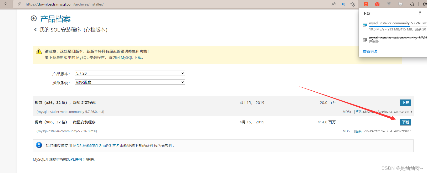427x173 pixels.
Task: Open the red dice extension icon
Action: [x=377, y=4]
